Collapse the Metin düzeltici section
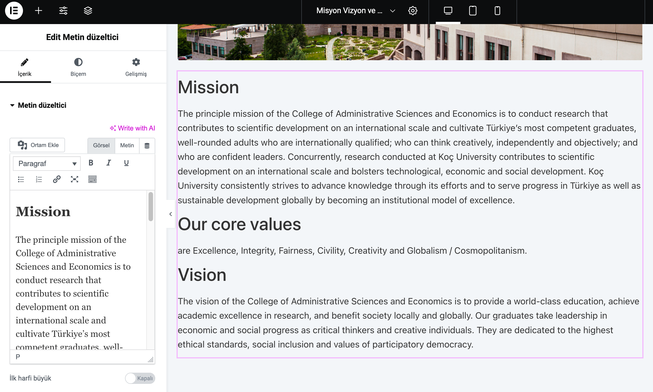Image resolution: width=653 pixels, height=392 pixels. pyautogui.click(x=12, y=105)
